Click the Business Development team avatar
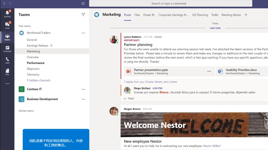268x150 pixels. pos(21,99)
